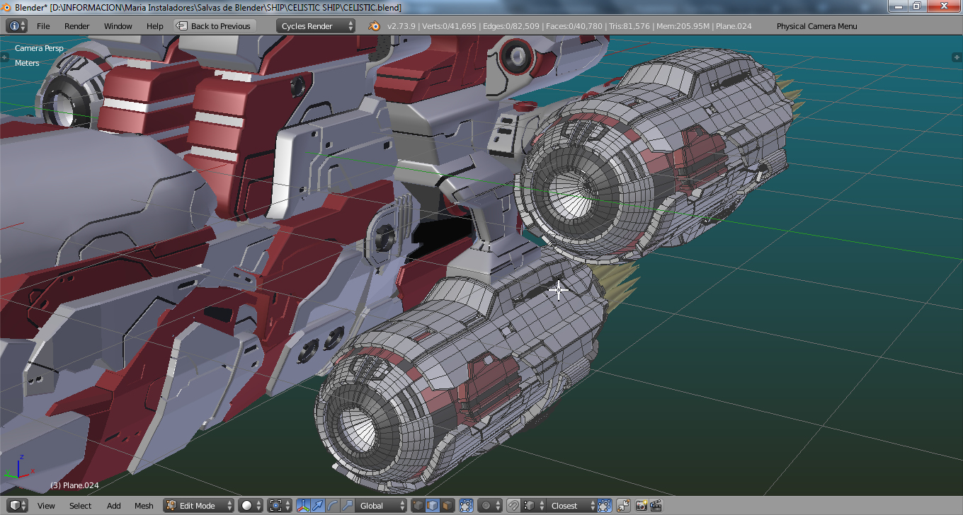Open the Global transform orientation dropdown
The height and width of the screenshot is (515, 963).
tap(381, 506)
